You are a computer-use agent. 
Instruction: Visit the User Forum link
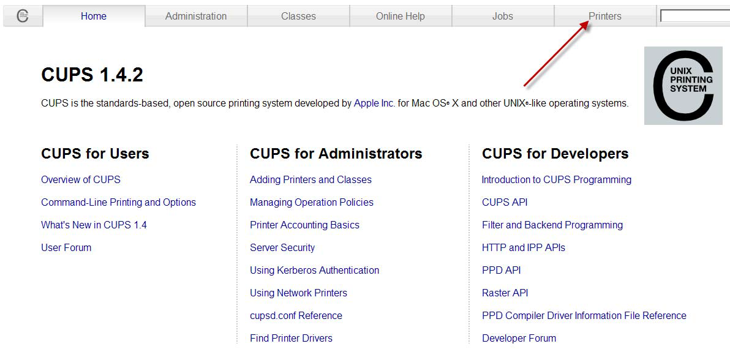click(x=66, y=248)
